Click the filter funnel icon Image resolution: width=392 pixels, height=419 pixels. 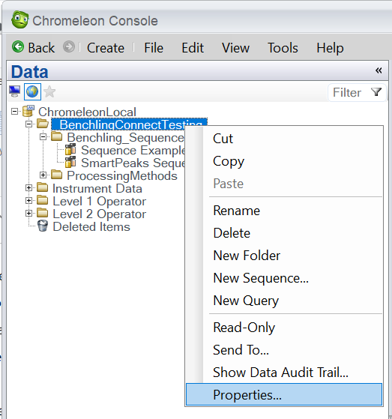[x=376, y=92]
